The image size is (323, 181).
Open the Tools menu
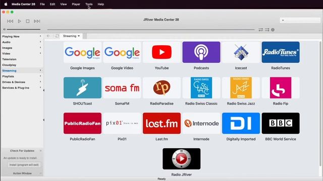[x=89, y=4]
